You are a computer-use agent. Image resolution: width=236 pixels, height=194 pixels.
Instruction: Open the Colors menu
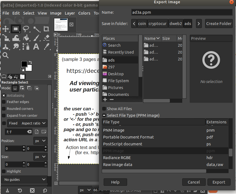coord(84,13)
